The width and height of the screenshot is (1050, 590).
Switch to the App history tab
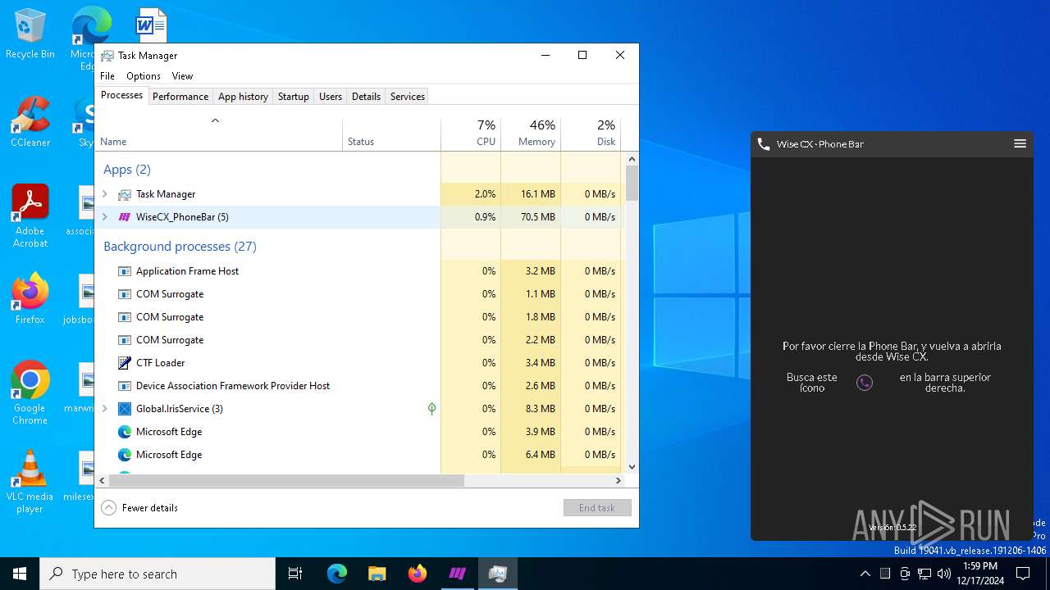pos(243,97)
